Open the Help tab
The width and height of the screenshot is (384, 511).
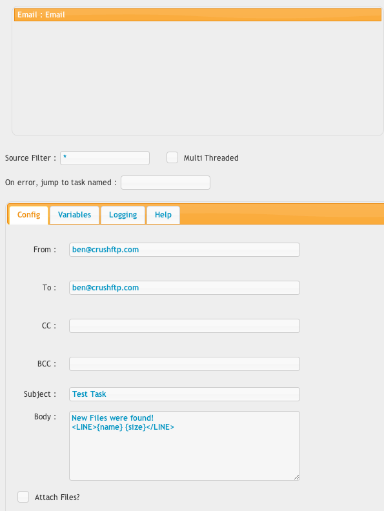point(163,215)
